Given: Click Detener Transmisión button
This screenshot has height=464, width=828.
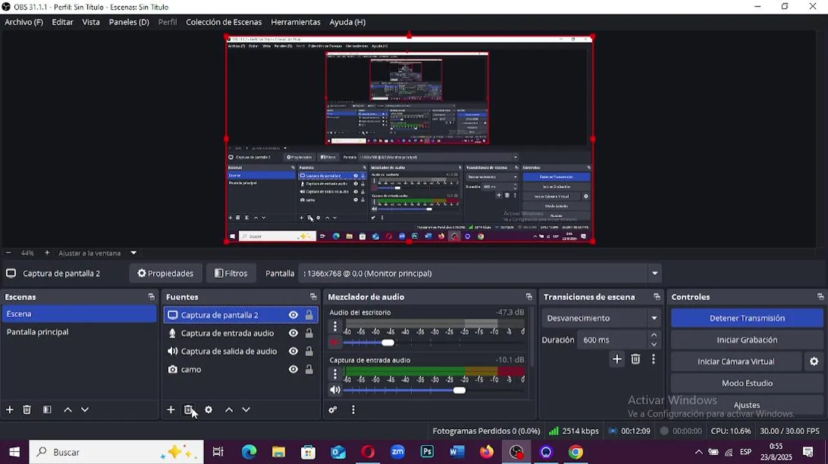Looking at the screenshot, I should 747,318.
